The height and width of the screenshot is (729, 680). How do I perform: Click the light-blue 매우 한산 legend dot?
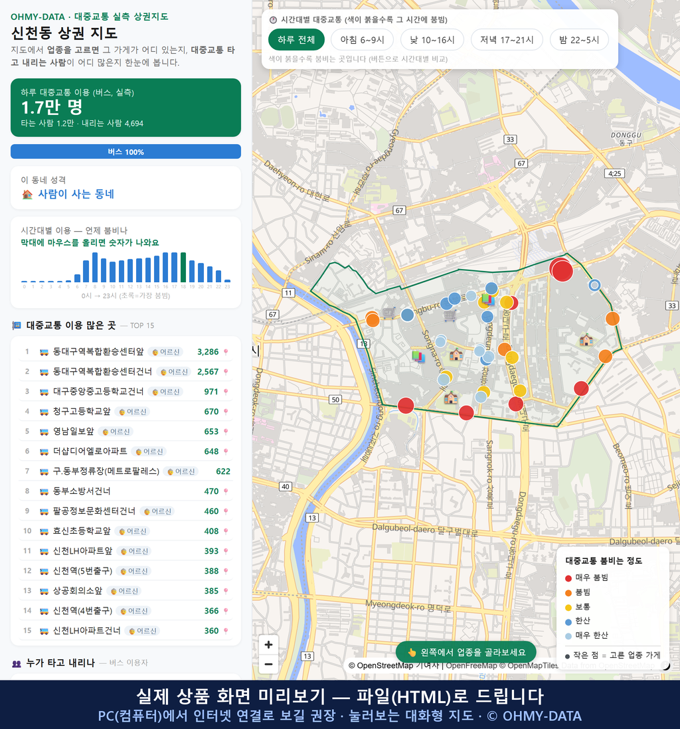pos(568,637)
